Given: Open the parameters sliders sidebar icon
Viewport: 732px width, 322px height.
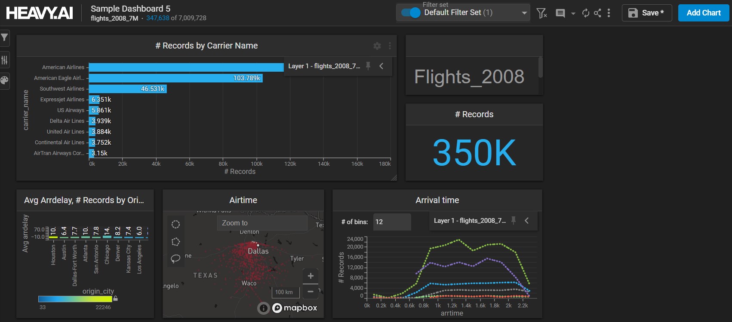Looking at the screenshot, I should 4,60.
